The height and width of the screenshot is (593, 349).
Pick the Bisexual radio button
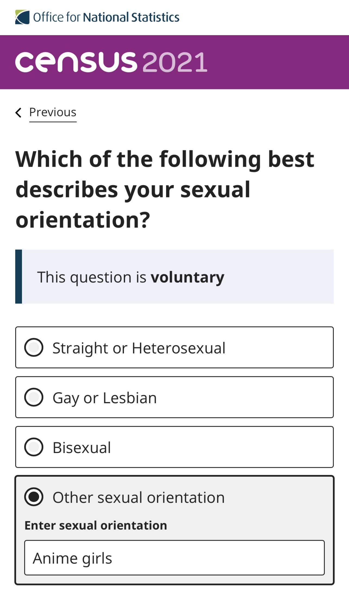[x=34, y=447]
